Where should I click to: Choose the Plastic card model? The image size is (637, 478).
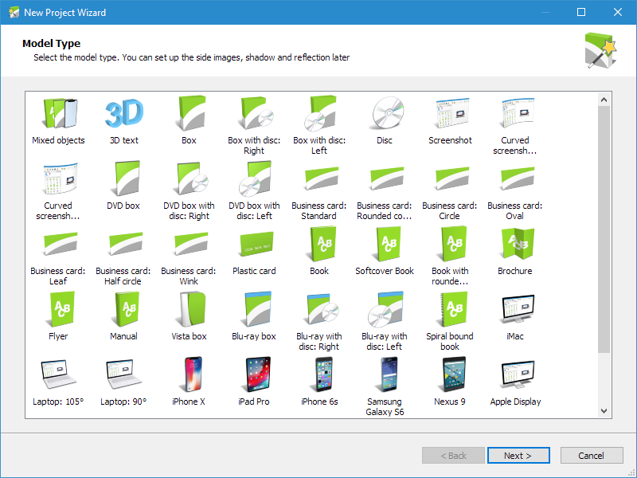coord(254,252)
